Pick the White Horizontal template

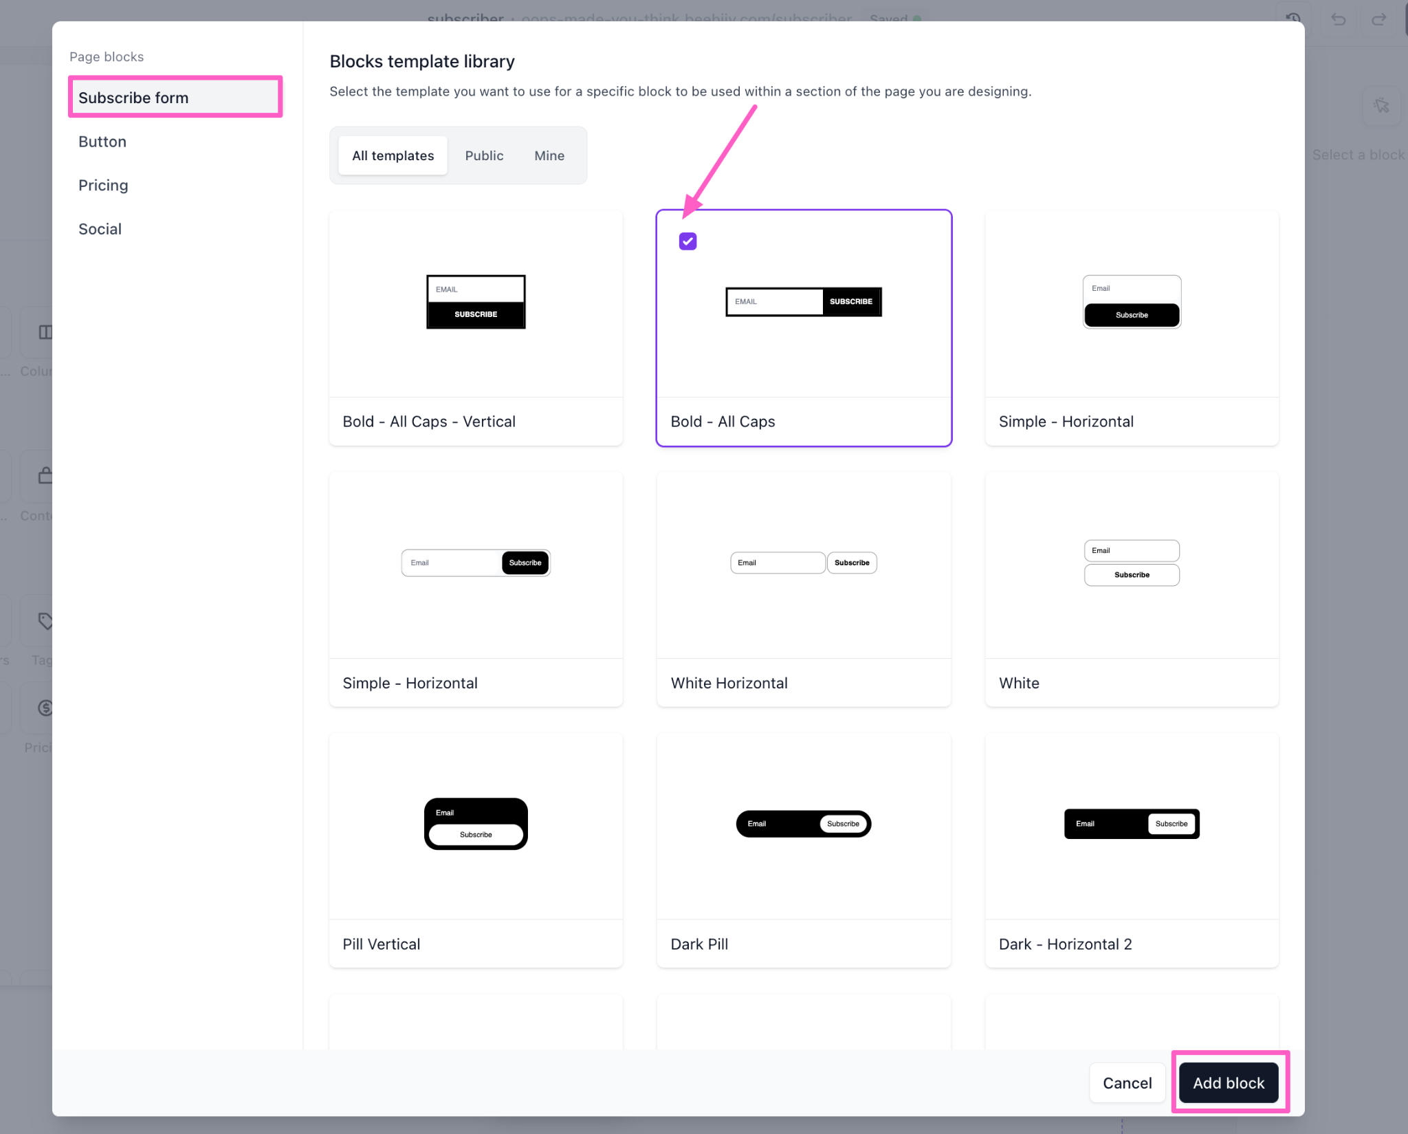click(804, 589)
